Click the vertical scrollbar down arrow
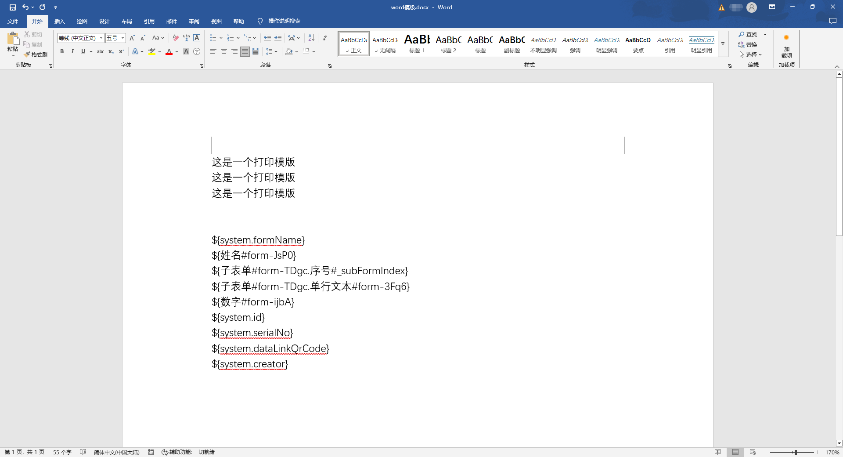Image resolution: width=843 pixels, height=457 pixels. point(839,443)
